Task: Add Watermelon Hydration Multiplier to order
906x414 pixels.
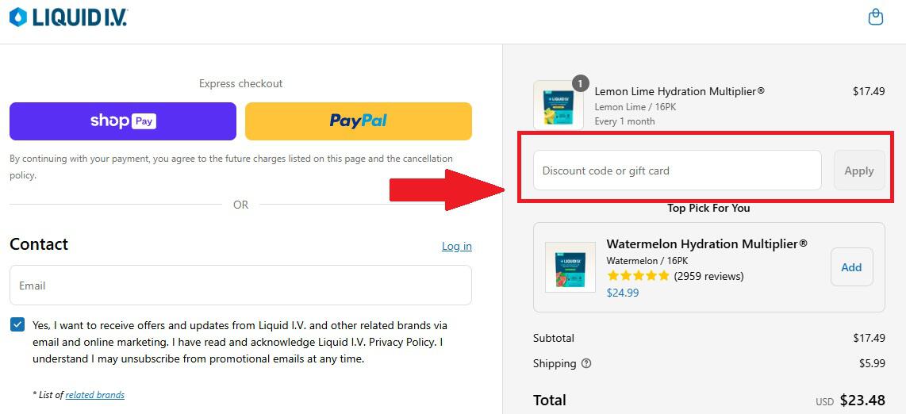Action: pyautogui.click(x=852, y=266)
